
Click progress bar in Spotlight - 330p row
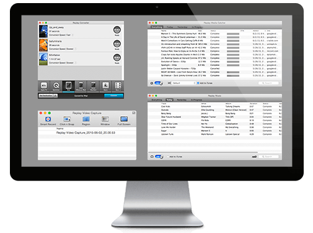[233, 65]
